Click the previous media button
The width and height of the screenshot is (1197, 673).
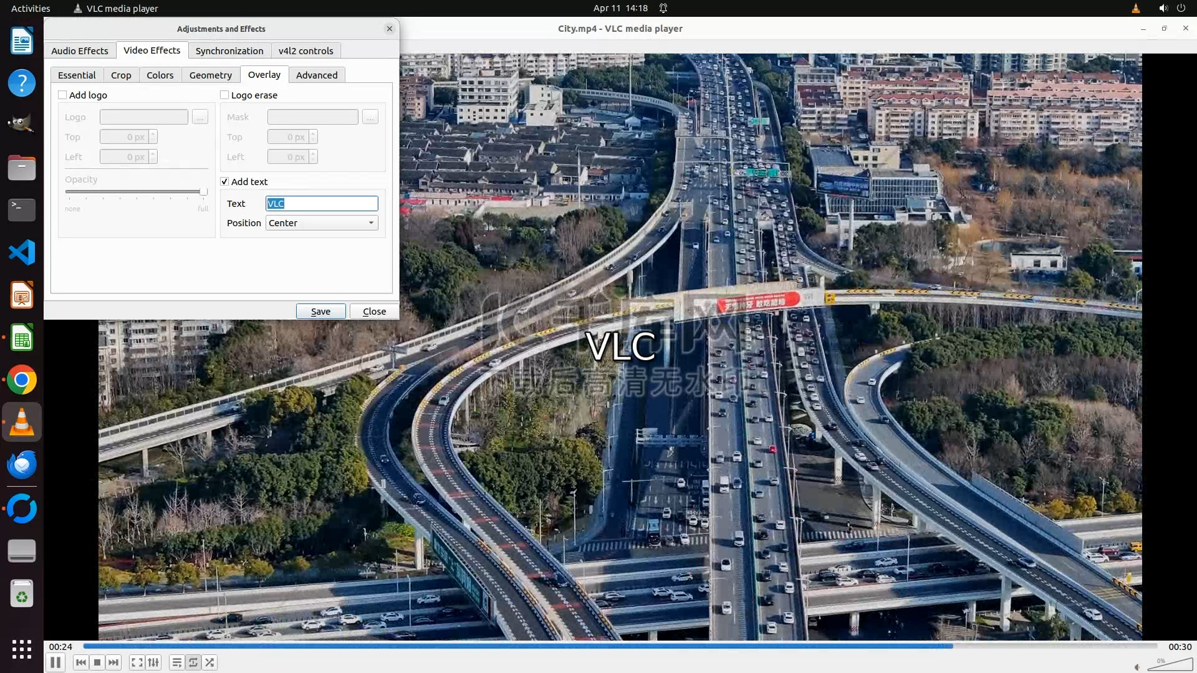click(80, 662)
